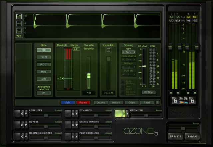Viewport: 213px width, 147px height.
Task: Toggle Intersample detection Off button
Action: tap(44, 93)
